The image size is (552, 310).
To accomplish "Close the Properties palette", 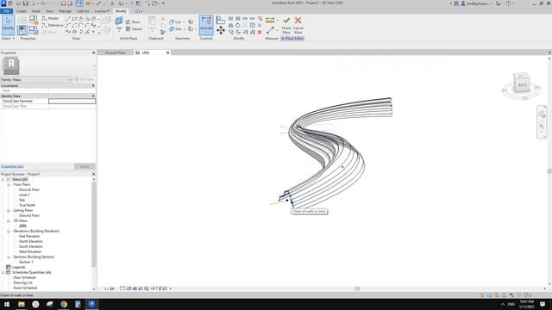I will click(x=94, y=53).
